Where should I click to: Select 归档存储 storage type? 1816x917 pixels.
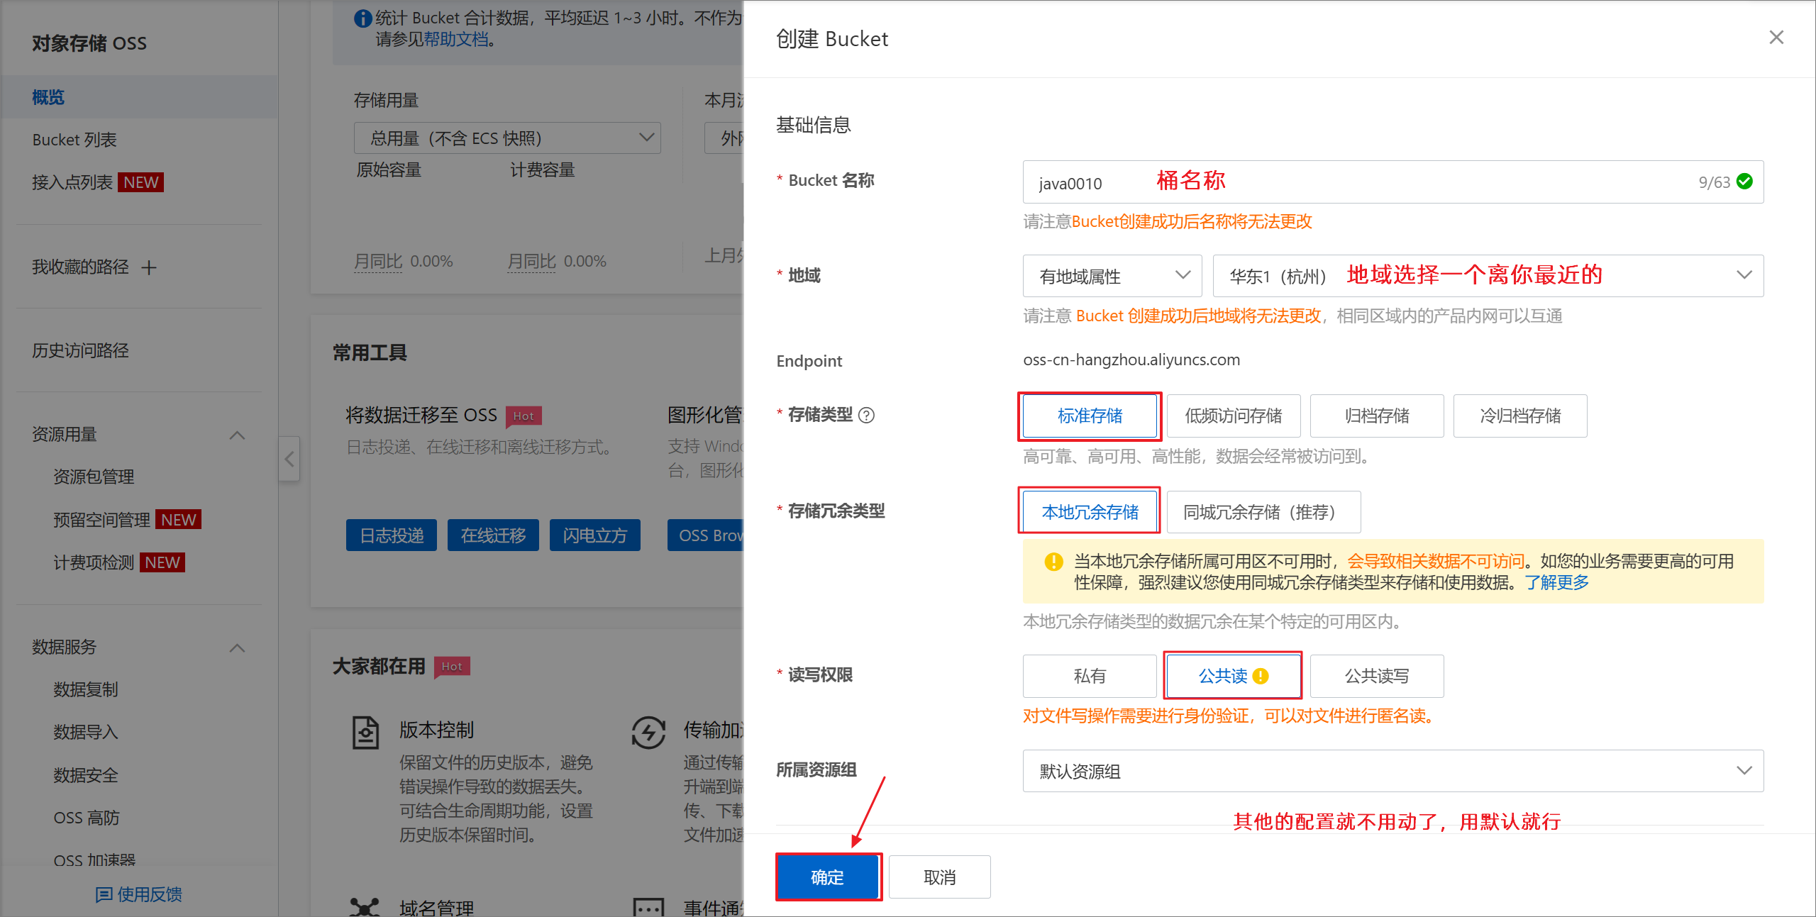tap(1377, 416)
